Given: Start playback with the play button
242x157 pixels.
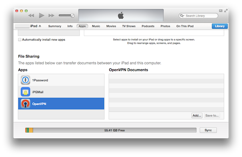Looking at the screenshot, I should [x=42, y=15].
